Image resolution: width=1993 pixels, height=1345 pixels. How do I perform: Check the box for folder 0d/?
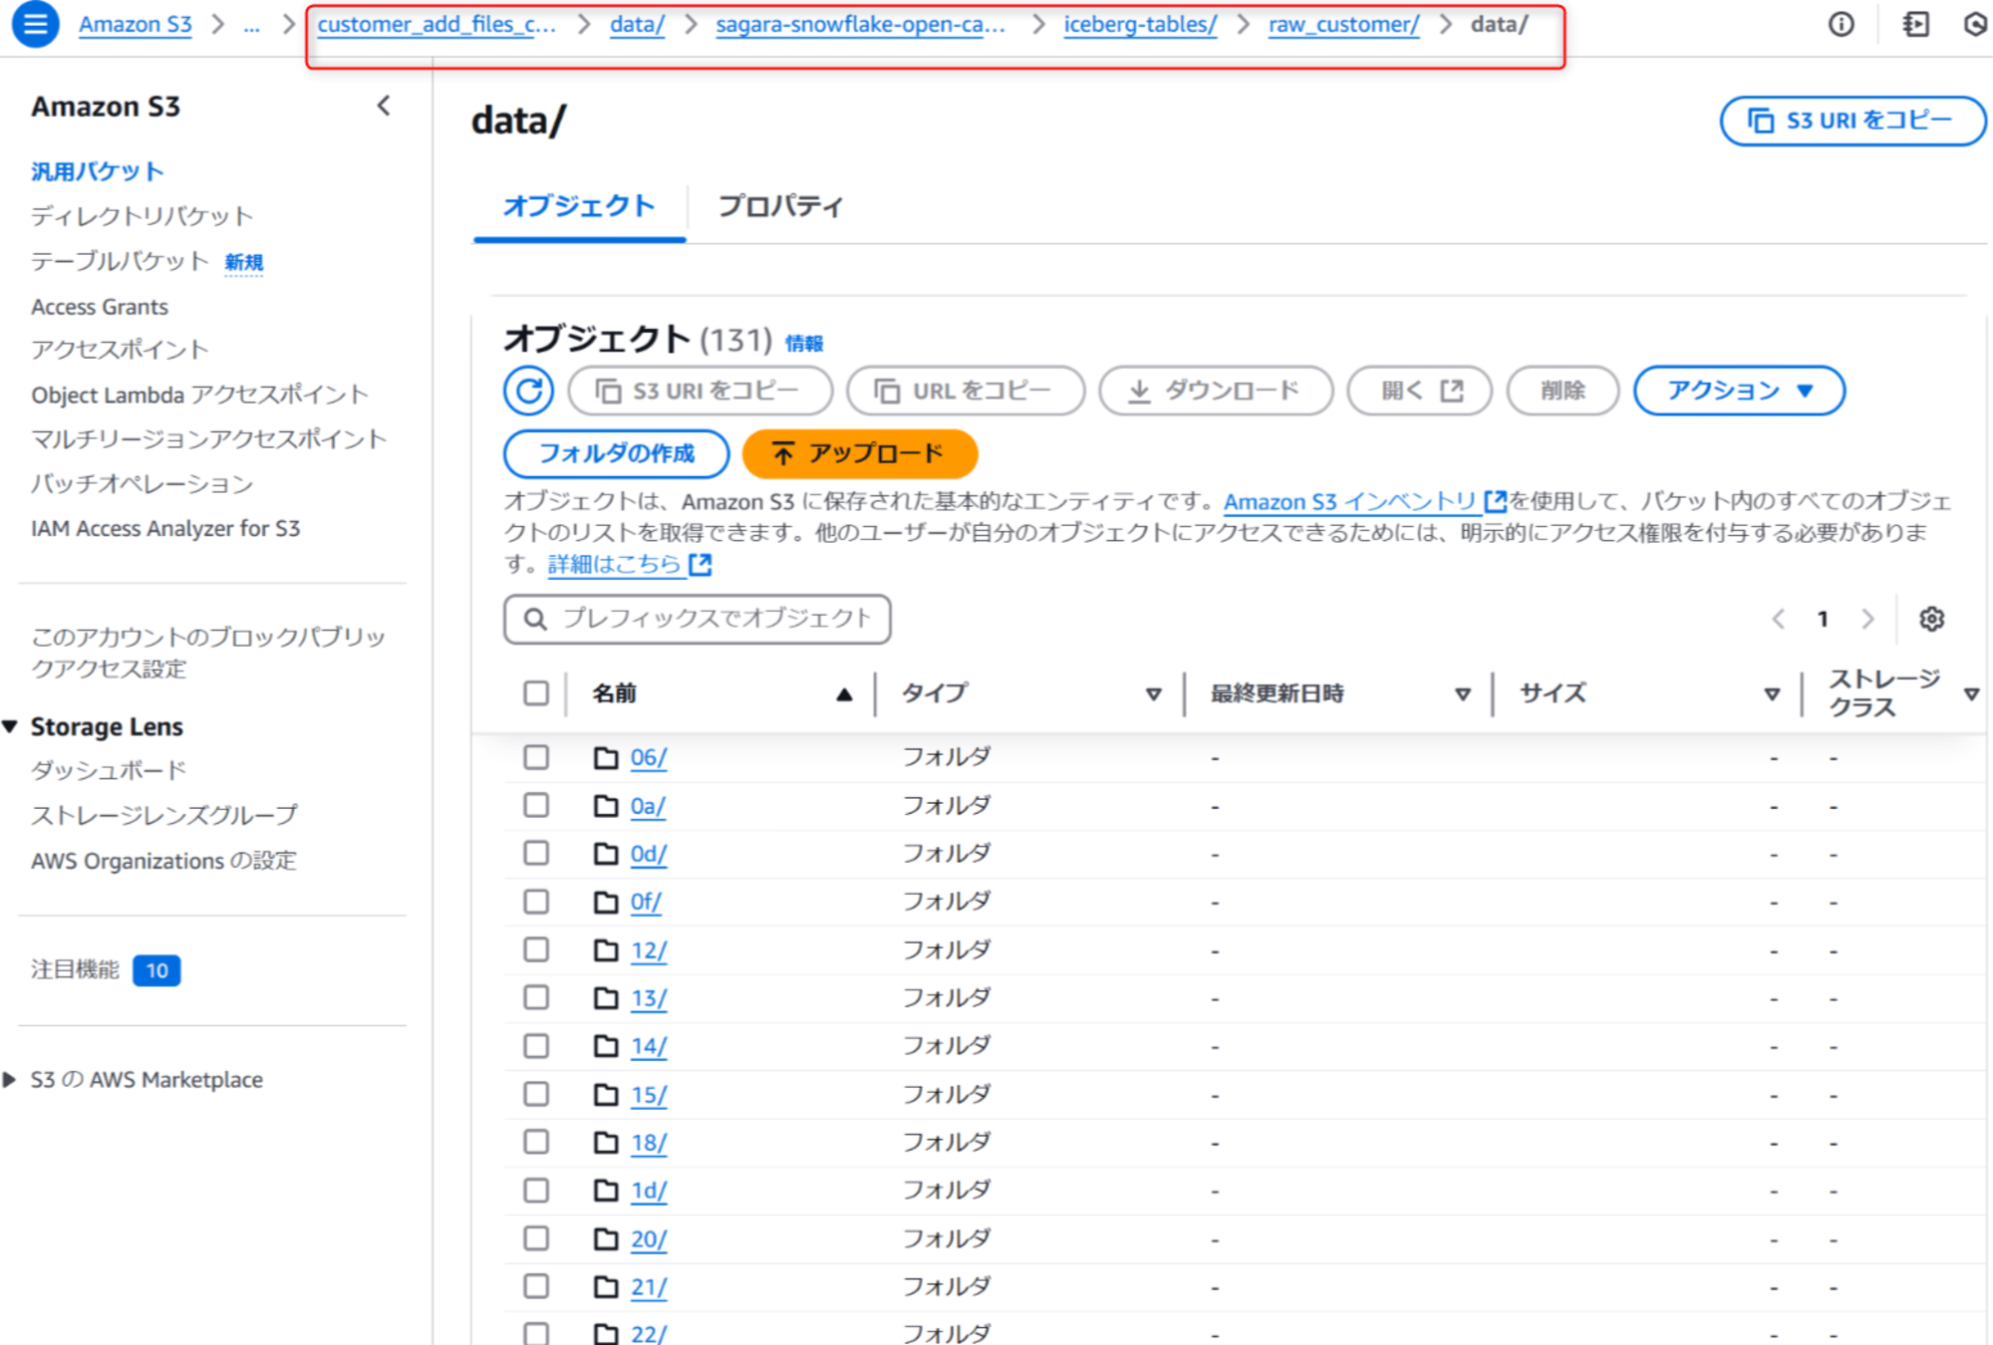pos(536,853)
